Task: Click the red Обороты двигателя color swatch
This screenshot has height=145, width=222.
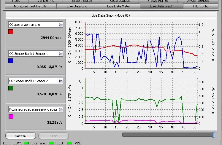Action: 11,32
